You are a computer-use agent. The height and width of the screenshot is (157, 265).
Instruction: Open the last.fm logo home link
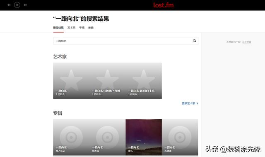click(x=164, y=5)
